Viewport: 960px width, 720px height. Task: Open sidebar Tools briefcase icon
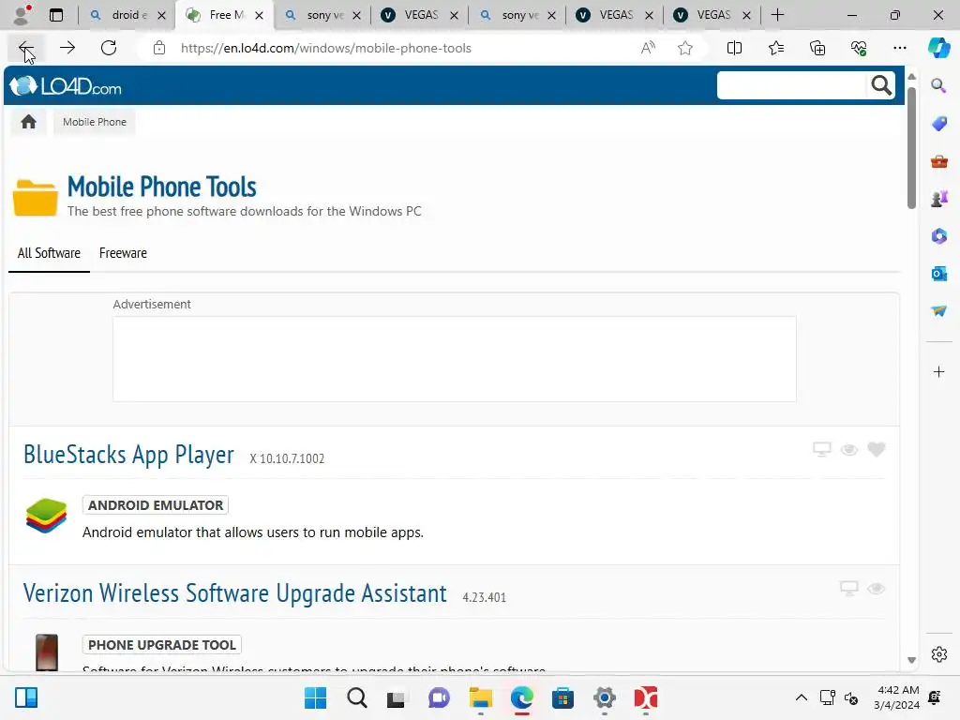tap(938, 161)
